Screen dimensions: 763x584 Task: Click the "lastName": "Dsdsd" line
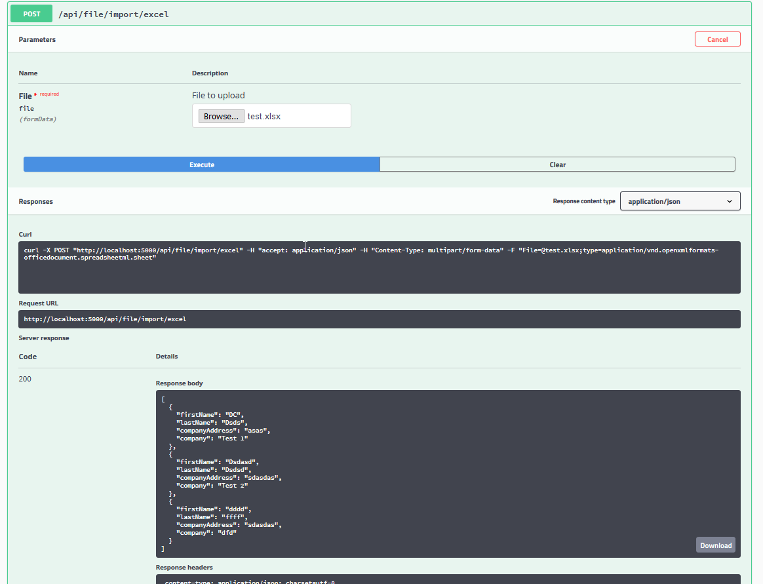click(x=214, y=470)
